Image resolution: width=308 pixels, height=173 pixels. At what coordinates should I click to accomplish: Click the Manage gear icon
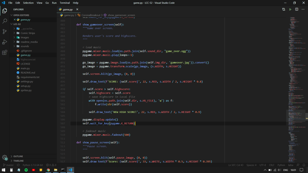tap(5, 157)
